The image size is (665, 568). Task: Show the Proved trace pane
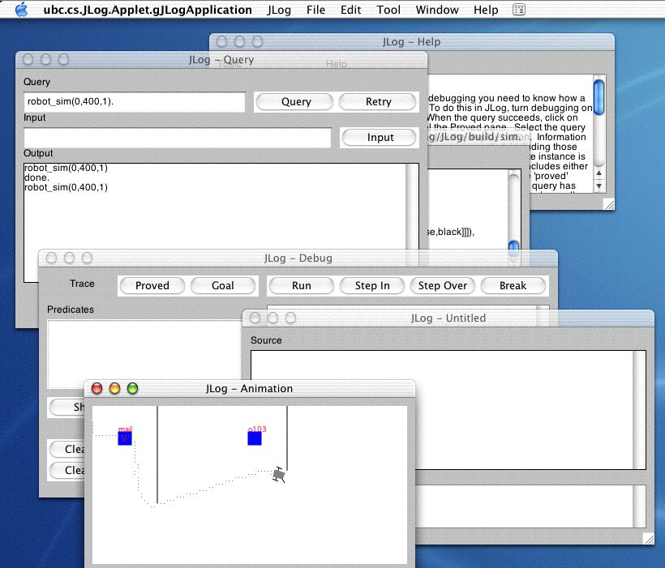pos(152,286)
